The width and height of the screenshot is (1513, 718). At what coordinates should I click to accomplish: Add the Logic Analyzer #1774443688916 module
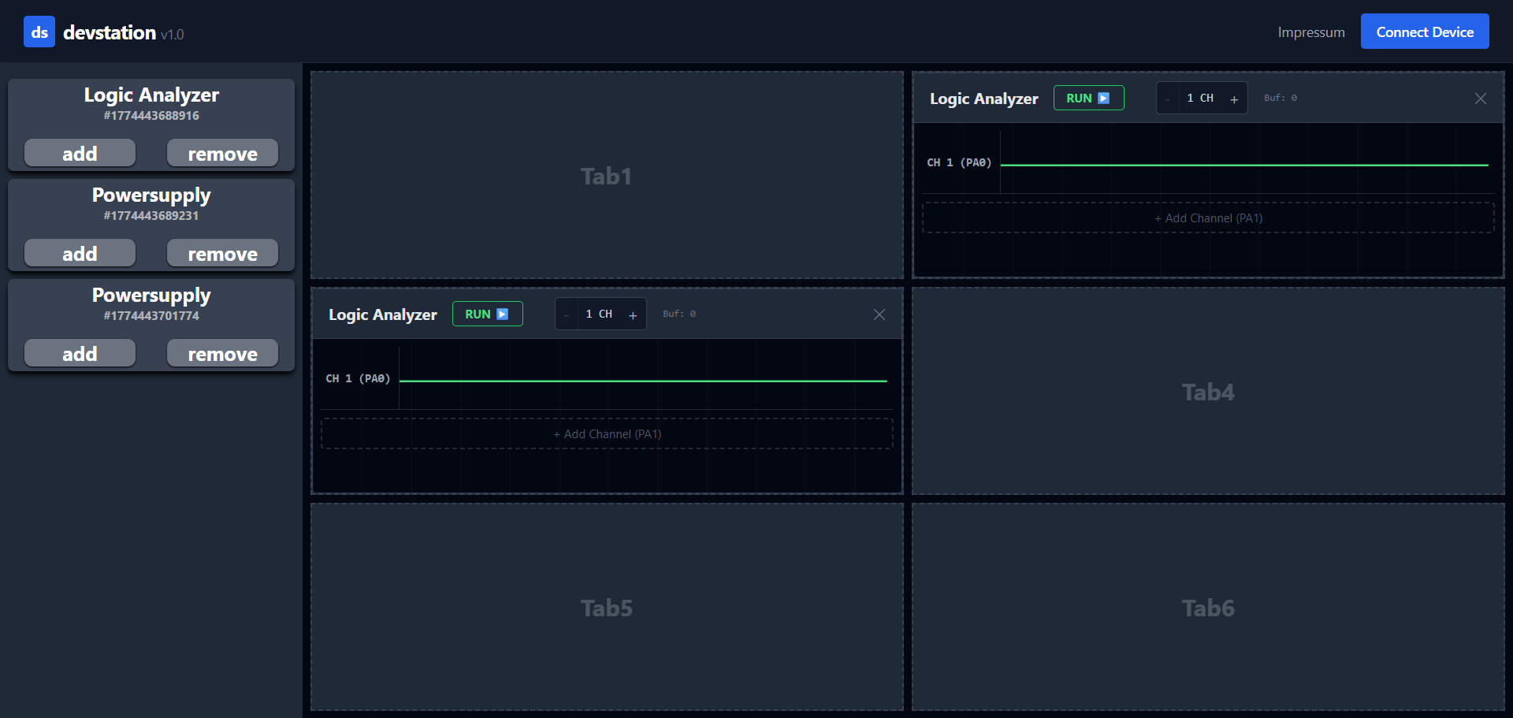[80, 154]
